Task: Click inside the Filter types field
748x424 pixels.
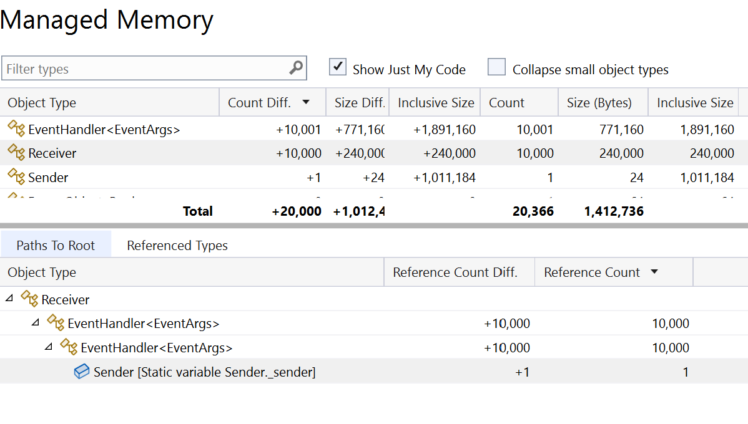Action: pyautogui.click(x=125, y=68)
